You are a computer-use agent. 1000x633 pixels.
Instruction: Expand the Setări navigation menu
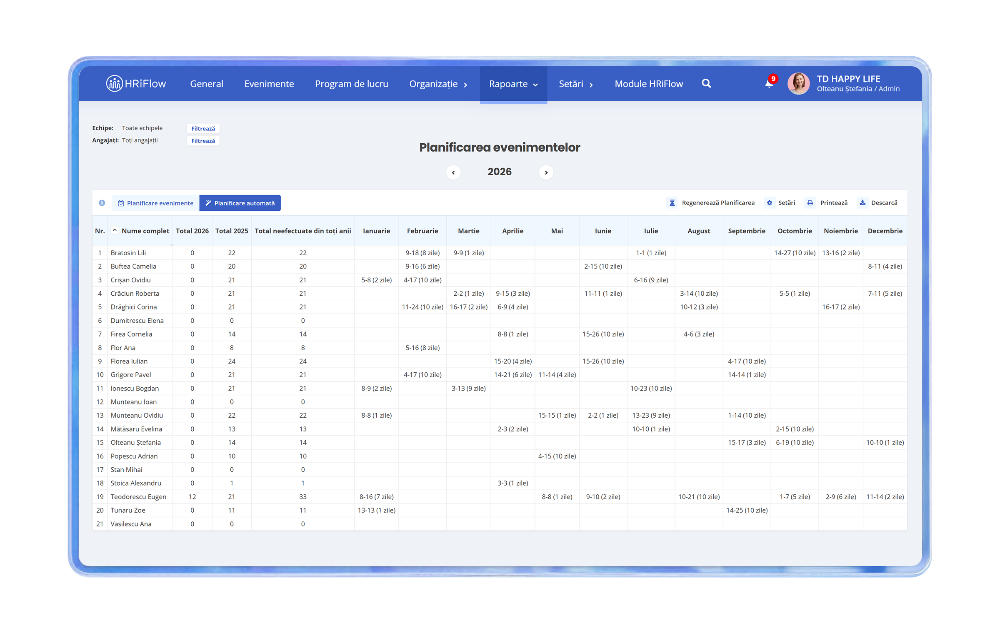576,84
